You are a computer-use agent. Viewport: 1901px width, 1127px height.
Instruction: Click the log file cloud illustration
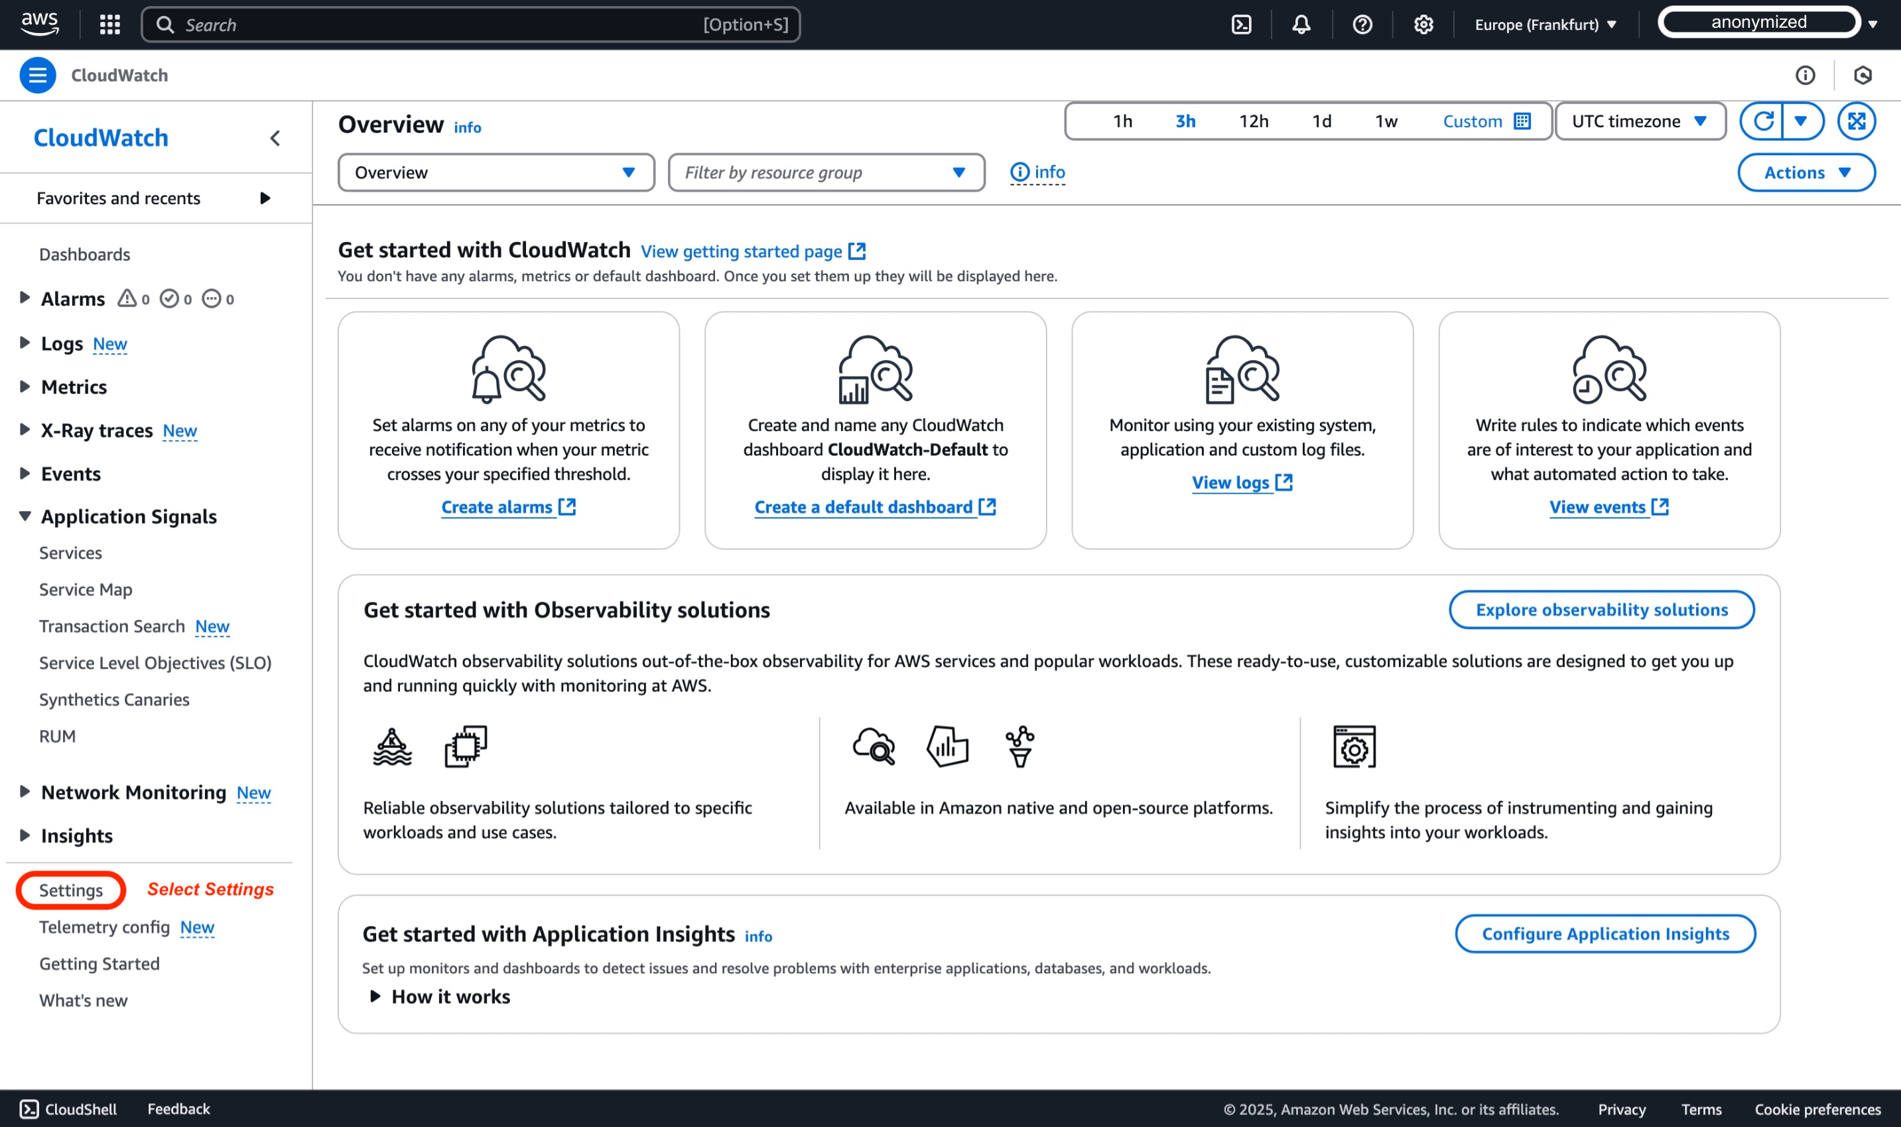[1242, 369]
